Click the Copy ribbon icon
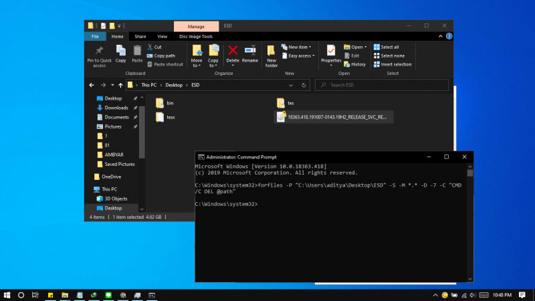The width and height of the screenshot is (535, 301). [121, 54]
